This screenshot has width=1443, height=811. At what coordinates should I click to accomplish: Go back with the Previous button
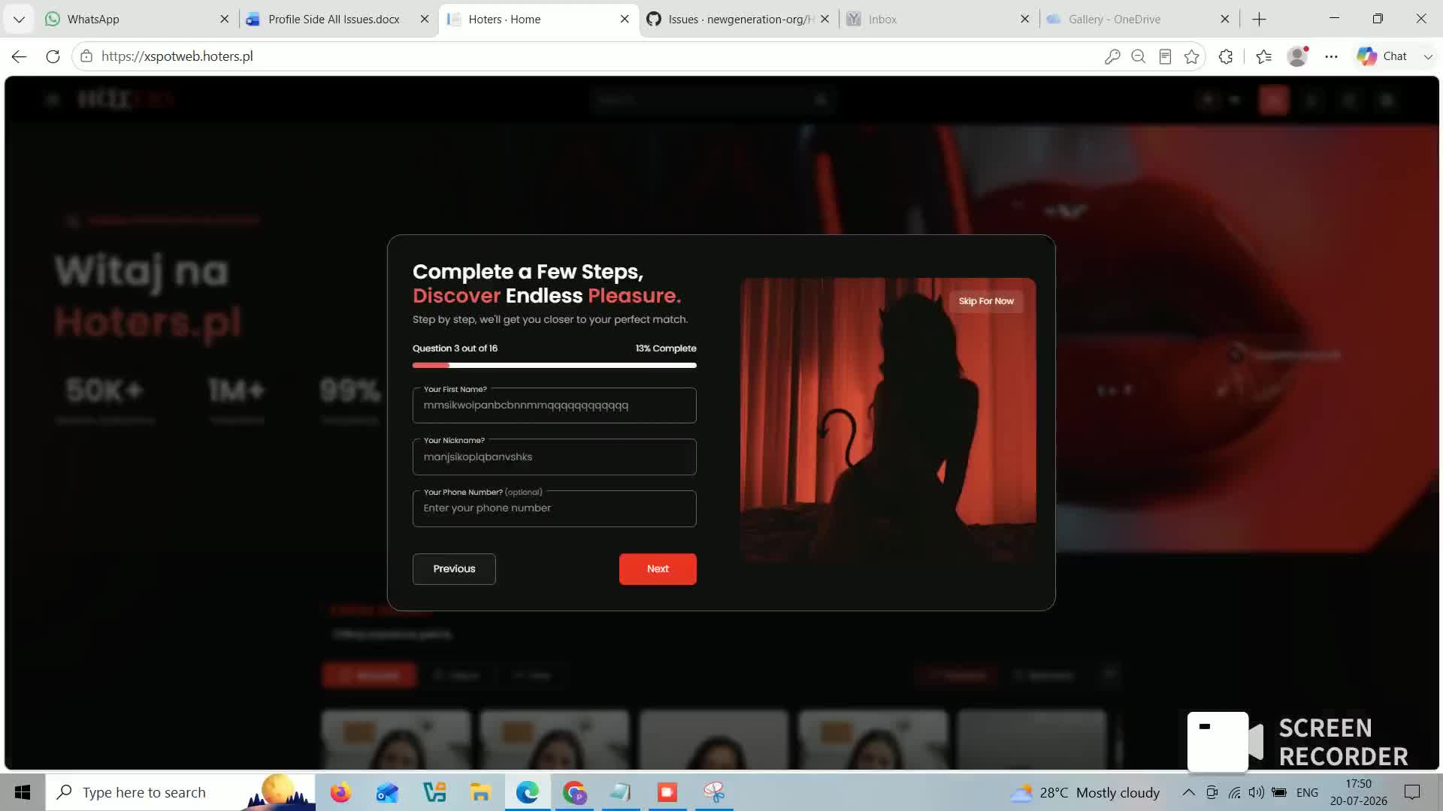tap(454, 569)
